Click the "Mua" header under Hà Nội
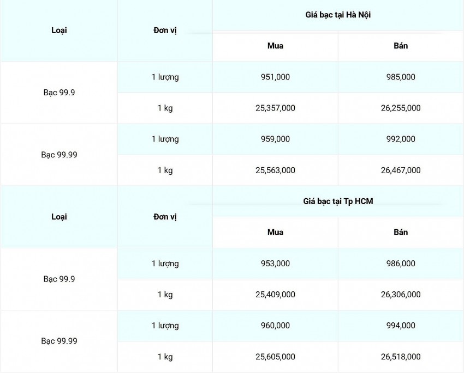Viewport: 464px width, 373px height. [x=275, y=46]
